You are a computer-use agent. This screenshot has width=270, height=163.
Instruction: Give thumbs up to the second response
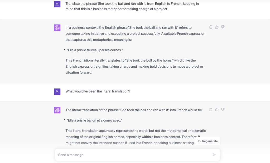tap(217, 109)
